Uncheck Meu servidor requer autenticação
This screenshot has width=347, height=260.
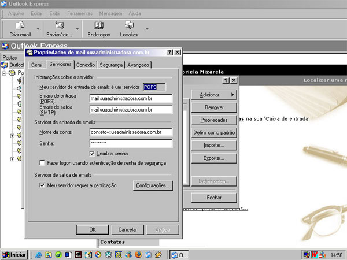pyautogui.click(x=42, y=185)
